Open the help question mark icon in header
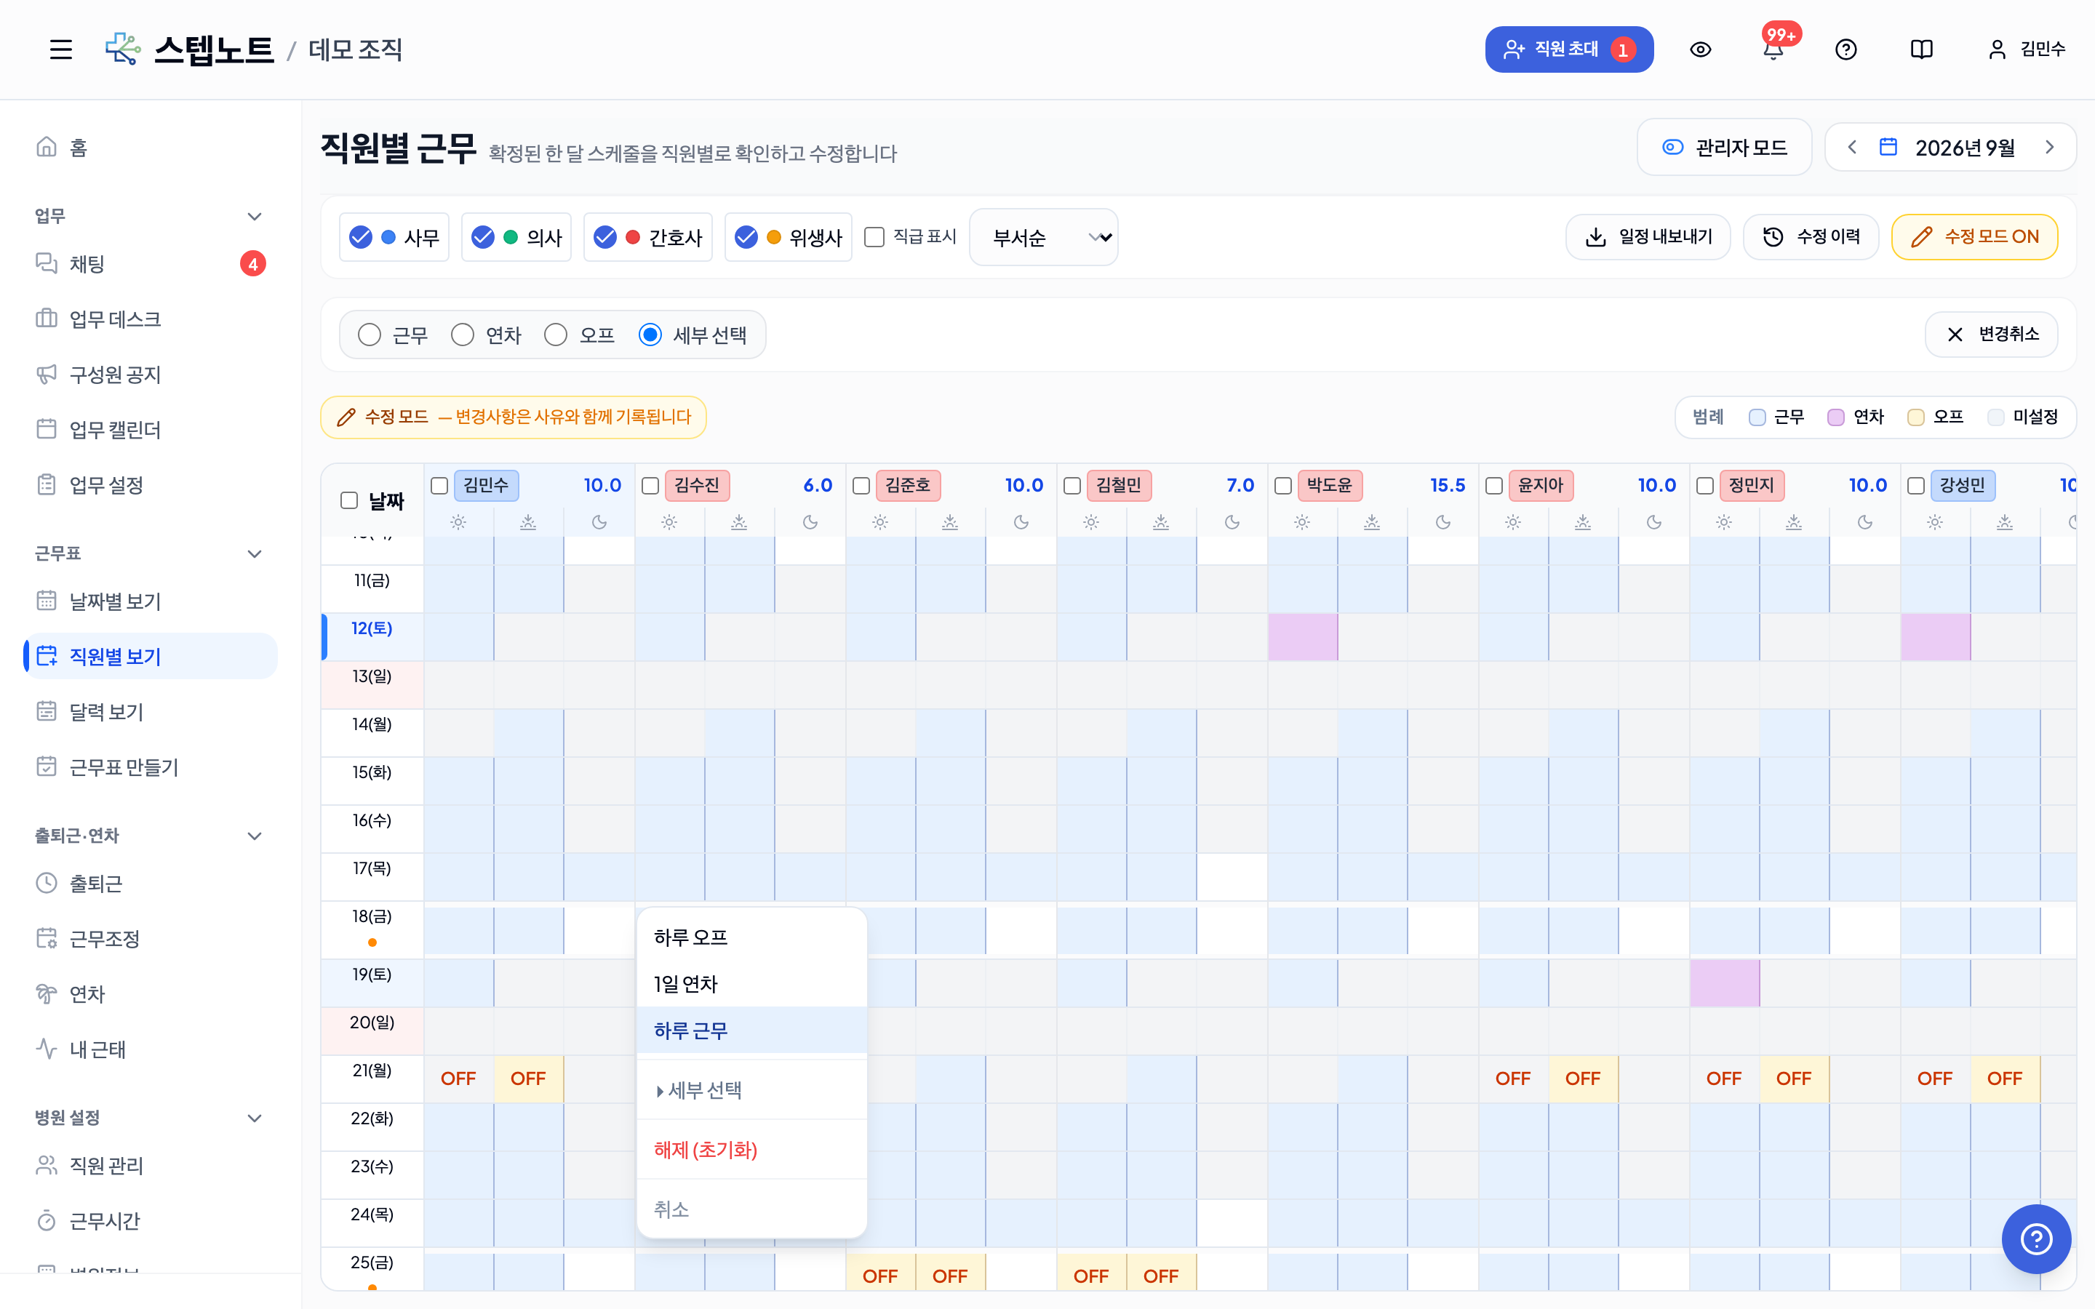This screenshot has height=1309, width=2095. [1845, 49]
